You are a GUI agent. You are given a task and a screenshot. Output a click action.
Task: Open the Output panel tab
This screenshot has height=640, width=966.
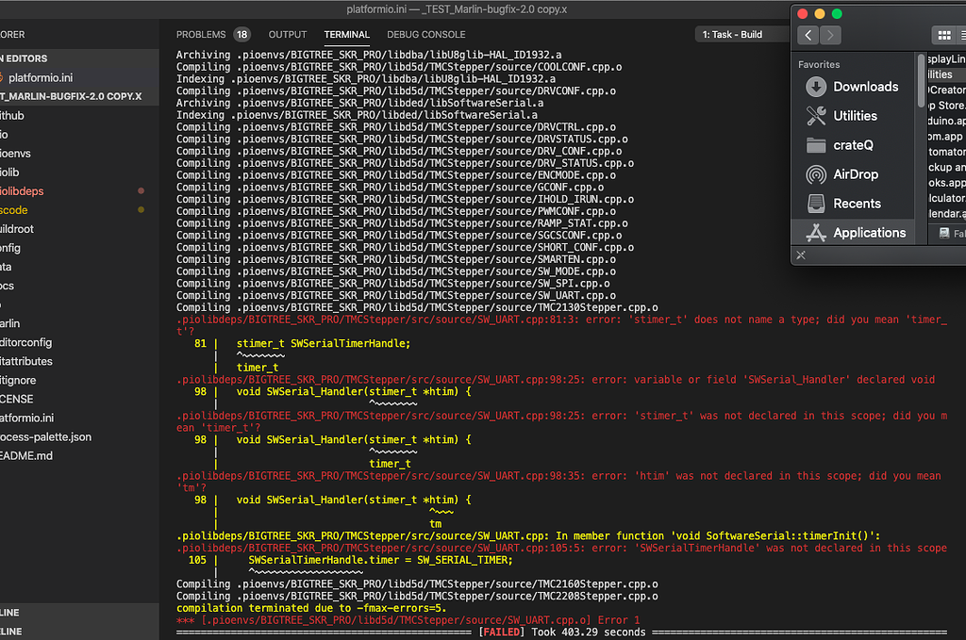[288, 35]
